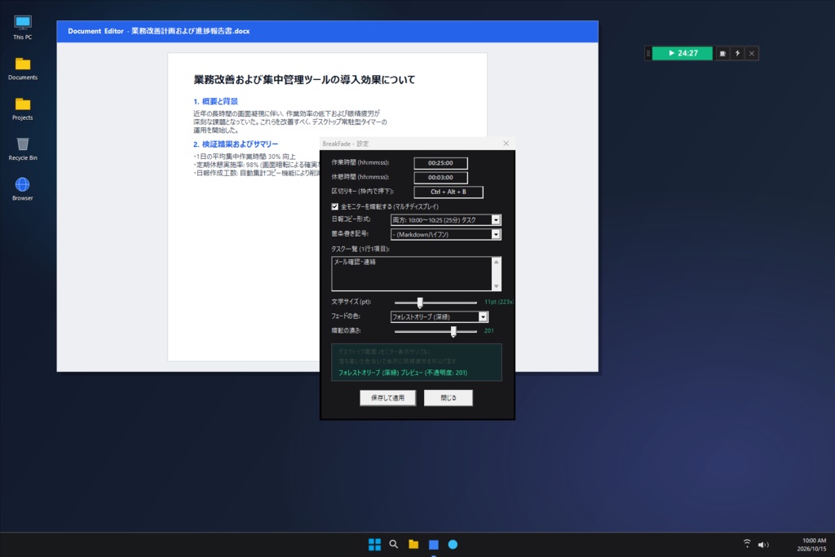This screenshot has height=557, width=835.
Task: Click inside the タスク一覧 text area
Action: (412, 274)
